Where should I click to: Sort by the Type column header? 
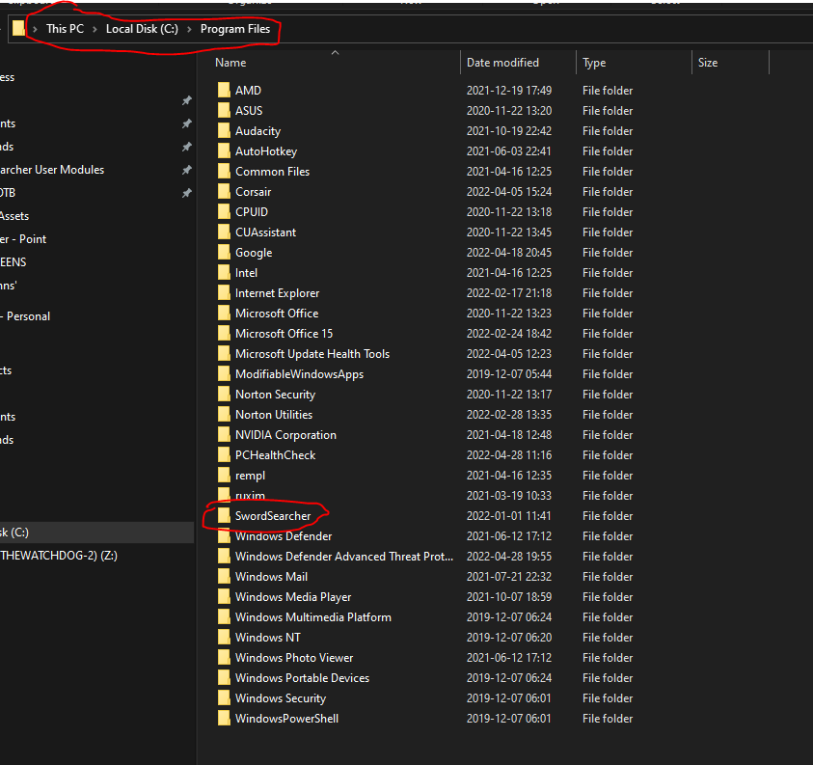(594, 63)
